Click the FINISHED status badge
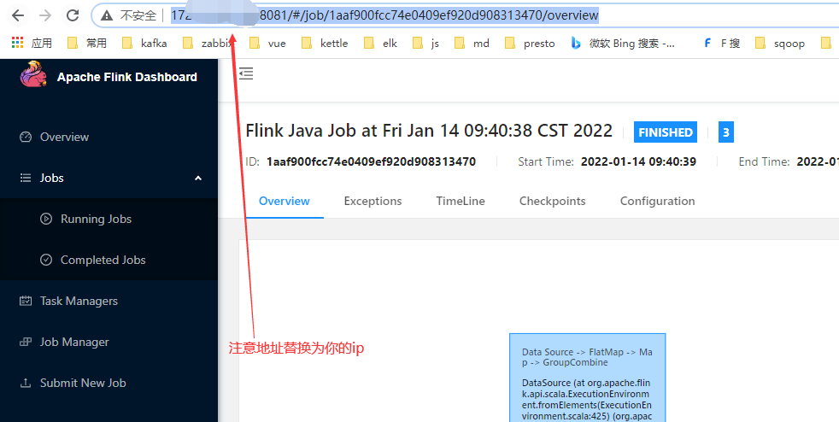 click(x=665, y=132)
